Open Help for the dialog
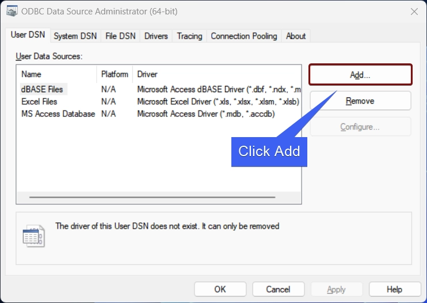The width and height of the screenshot is (427, 303). click(x=395, y=289)
